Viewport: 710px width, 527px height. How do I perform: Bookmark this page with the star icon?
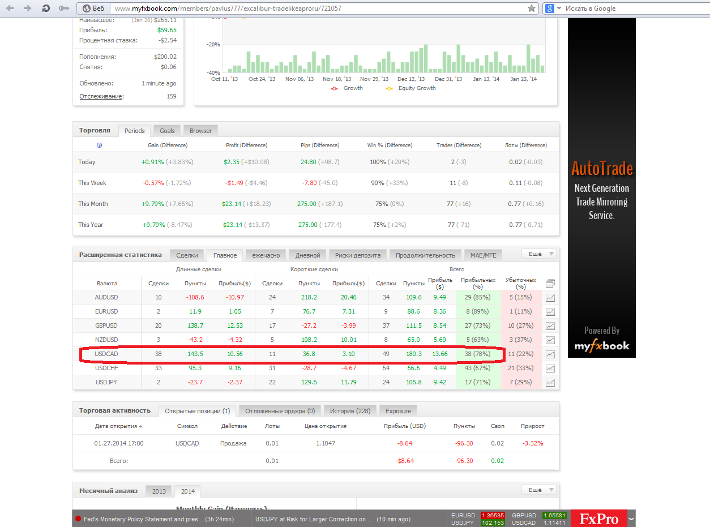click(532, 8)
